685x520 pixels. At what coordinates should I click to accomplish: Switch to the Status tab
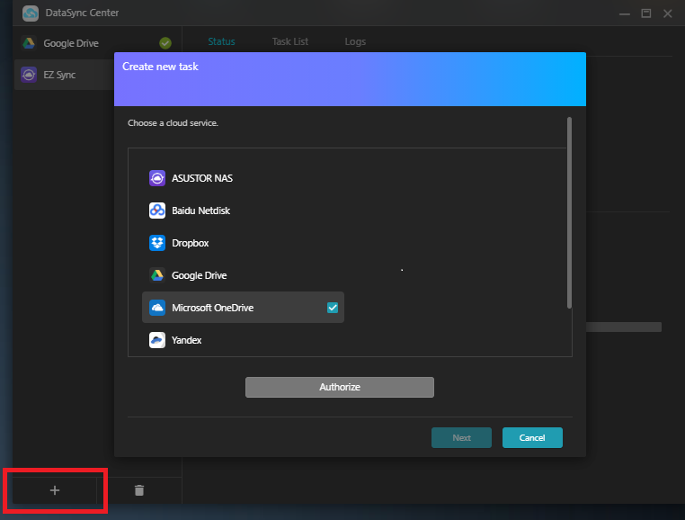221,41
